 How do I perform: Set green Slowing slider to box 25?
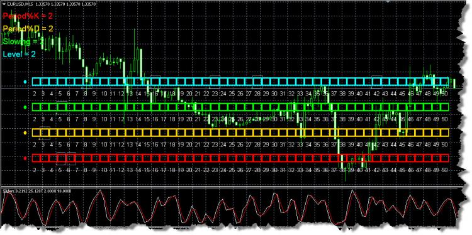tap(232, 107)
